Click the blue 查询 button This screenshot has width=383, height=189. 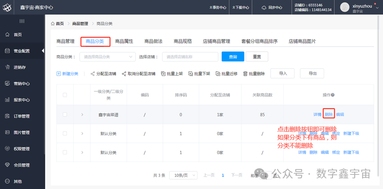point(233,57)
